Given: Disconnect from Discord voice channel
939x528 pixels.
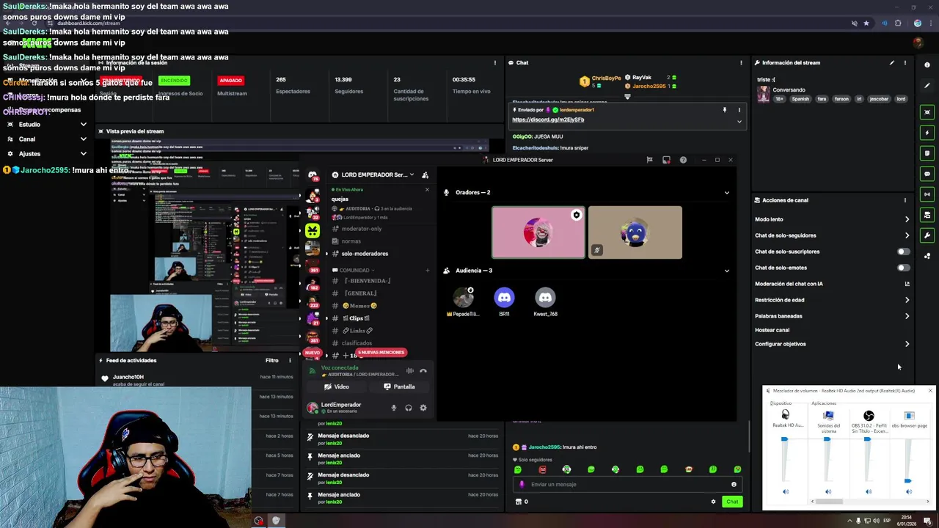Looking at the screenshot, I should [423, 371].
